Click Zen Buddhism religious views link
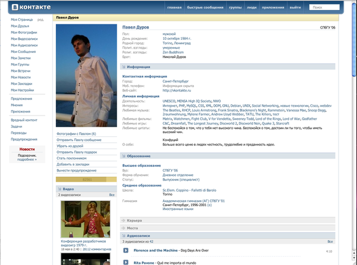 [x=173, y=52]
